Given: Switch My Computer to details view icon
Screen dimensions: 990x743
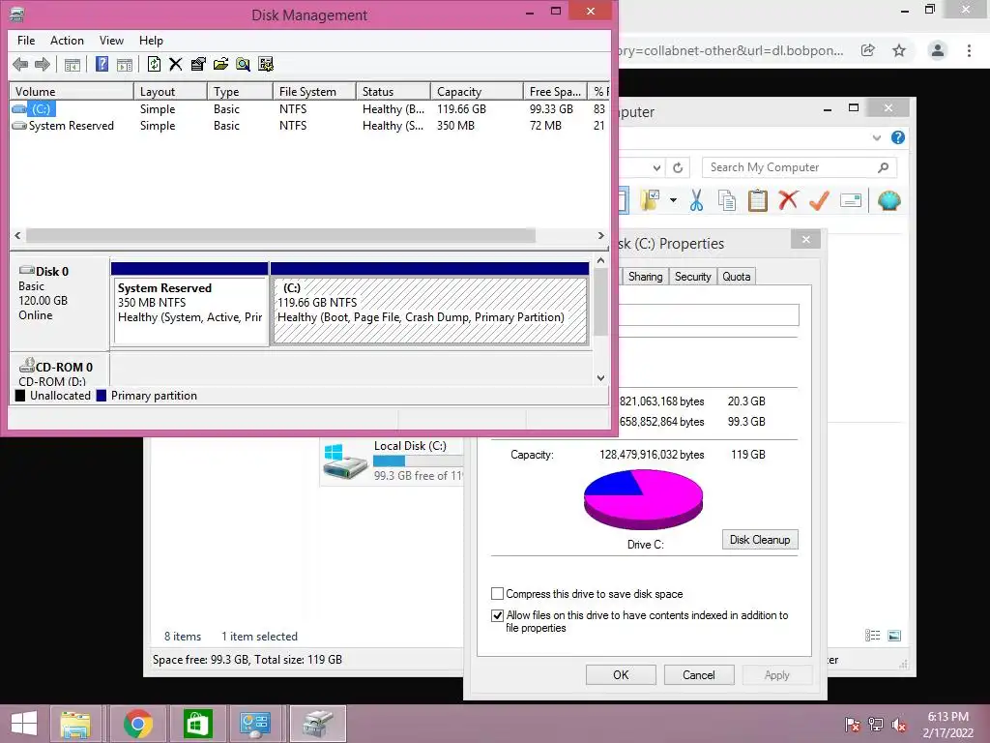Looking at the screenshot, I should [x=873, y=636].
